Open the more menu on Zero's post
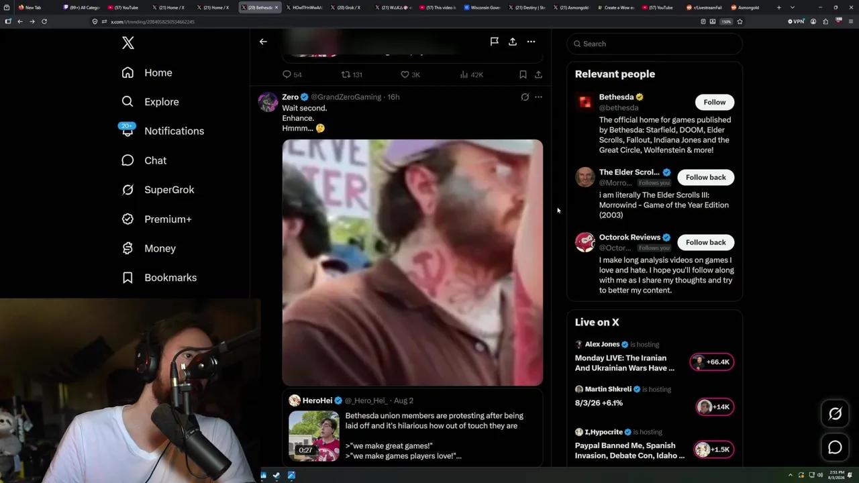 pos(538,97)
